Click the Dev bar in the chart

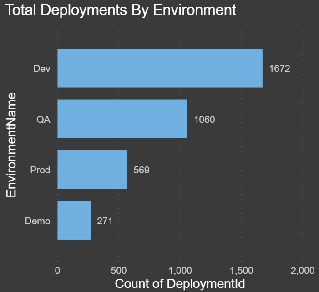click(x=160, y=68)
